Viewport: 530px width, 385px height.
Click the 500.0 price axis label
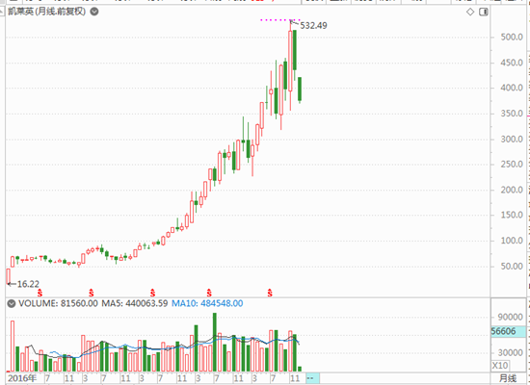512,38
